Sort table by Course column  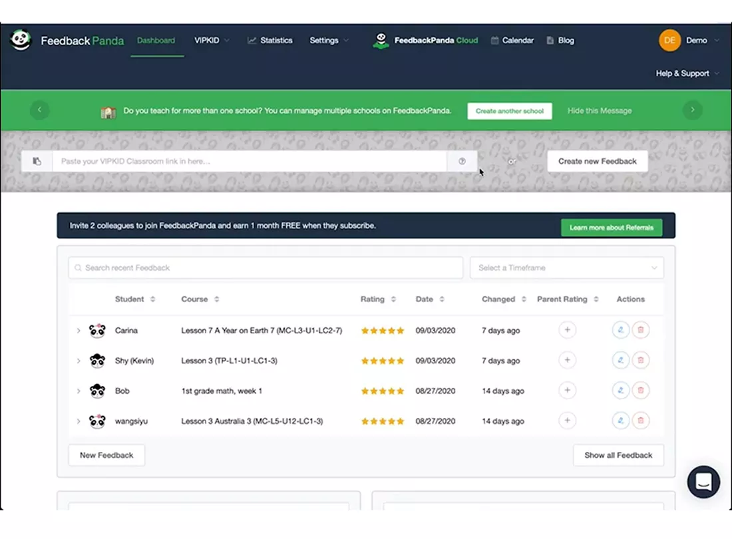point(200,299)
